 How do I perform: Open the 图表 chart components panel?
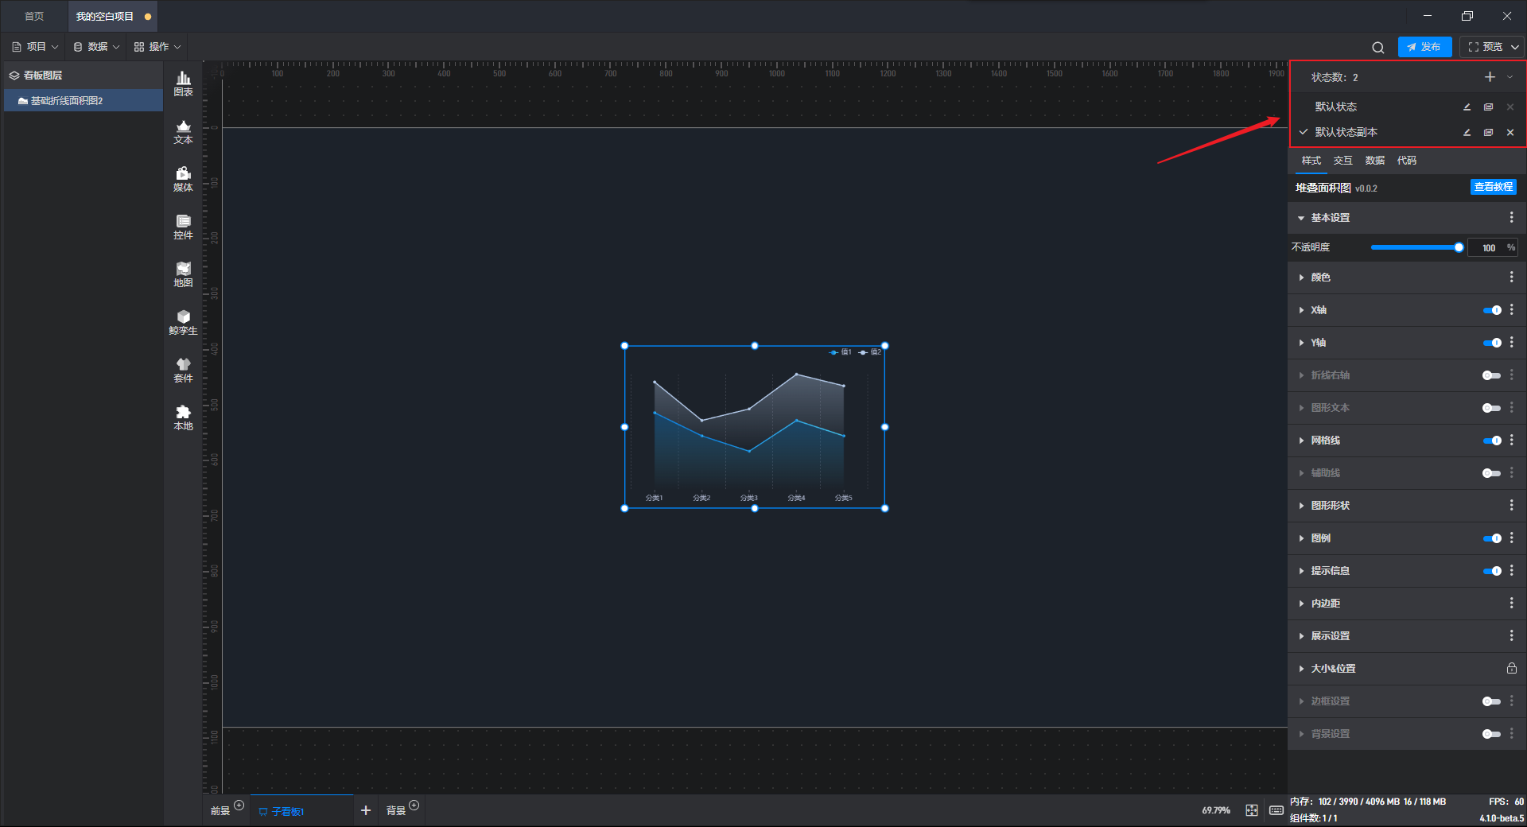pos(183,83)
